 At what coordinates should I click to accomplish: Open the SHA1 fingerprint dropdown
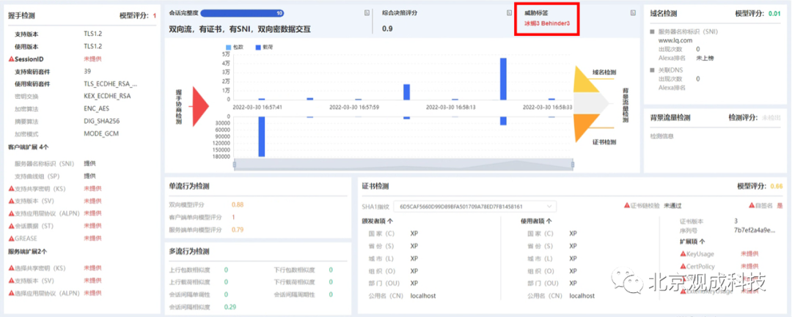474,206
